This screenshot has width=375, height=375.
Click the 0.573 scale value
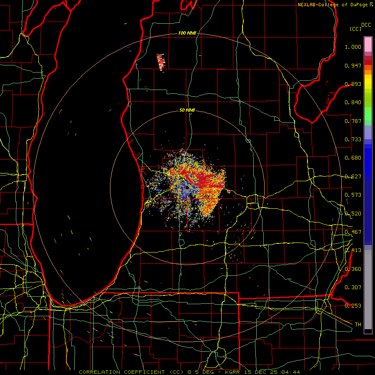click(353, 195)
